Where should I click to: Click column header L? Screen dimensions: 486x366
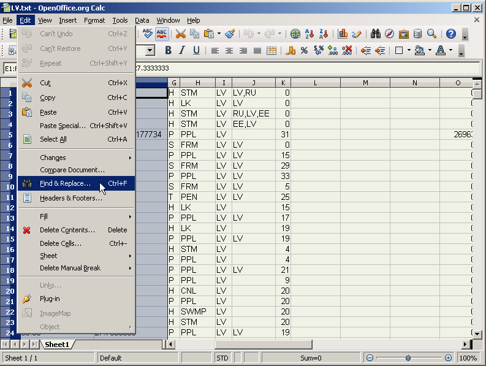coord(316,83)
